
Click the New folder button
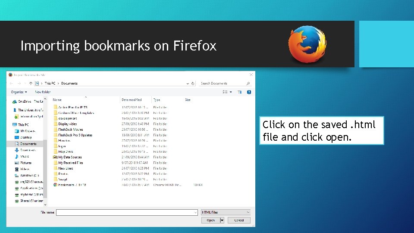tap(43, 92)
